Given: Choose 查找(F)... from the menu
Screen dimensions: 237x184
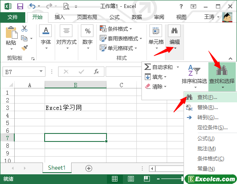Looking at the screenshot, I should (210, 97).
